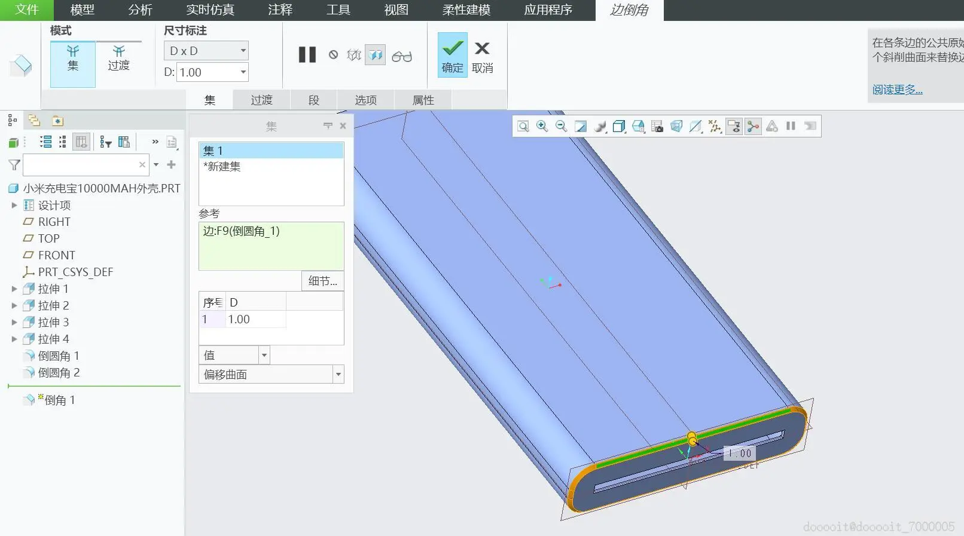Open the 分析 ribbon tab
This screenshot has height=536, width=964.
click(x=140, y=10)
